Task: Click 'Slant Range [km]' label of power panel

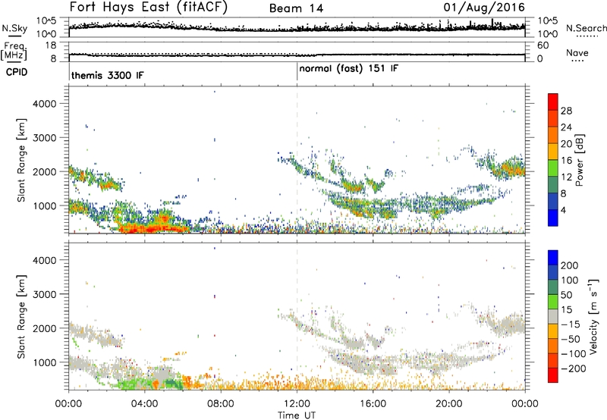Action: (x=21, y=160)
